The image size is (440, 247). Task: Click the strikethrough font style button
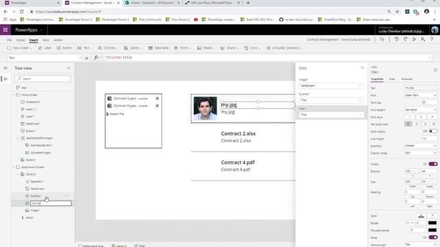[x=432, y=117]
